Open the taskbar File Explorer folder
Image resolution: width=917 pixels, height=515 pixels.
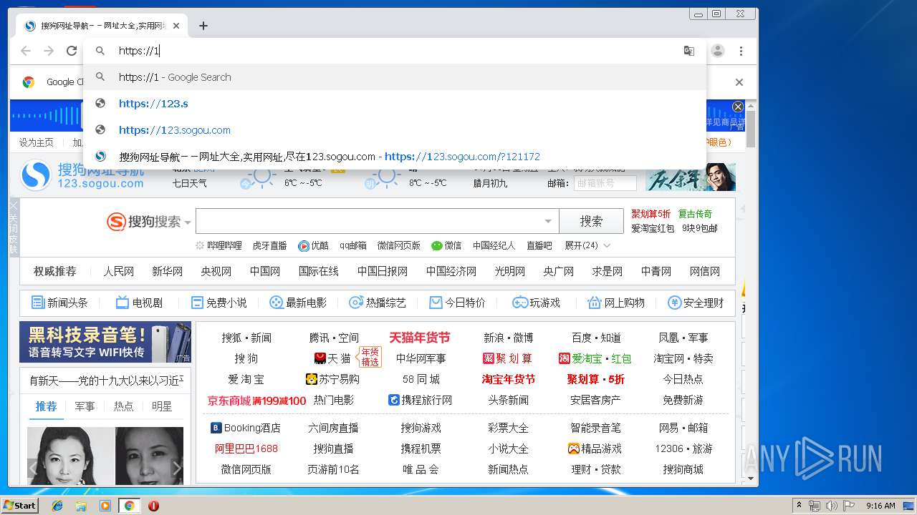click(81, 506)
